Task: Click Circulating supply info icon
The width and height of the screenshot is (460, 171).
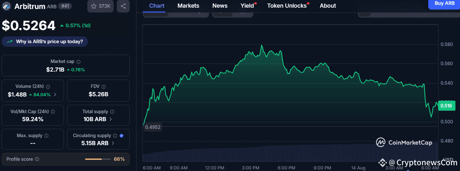Action: 115,136
